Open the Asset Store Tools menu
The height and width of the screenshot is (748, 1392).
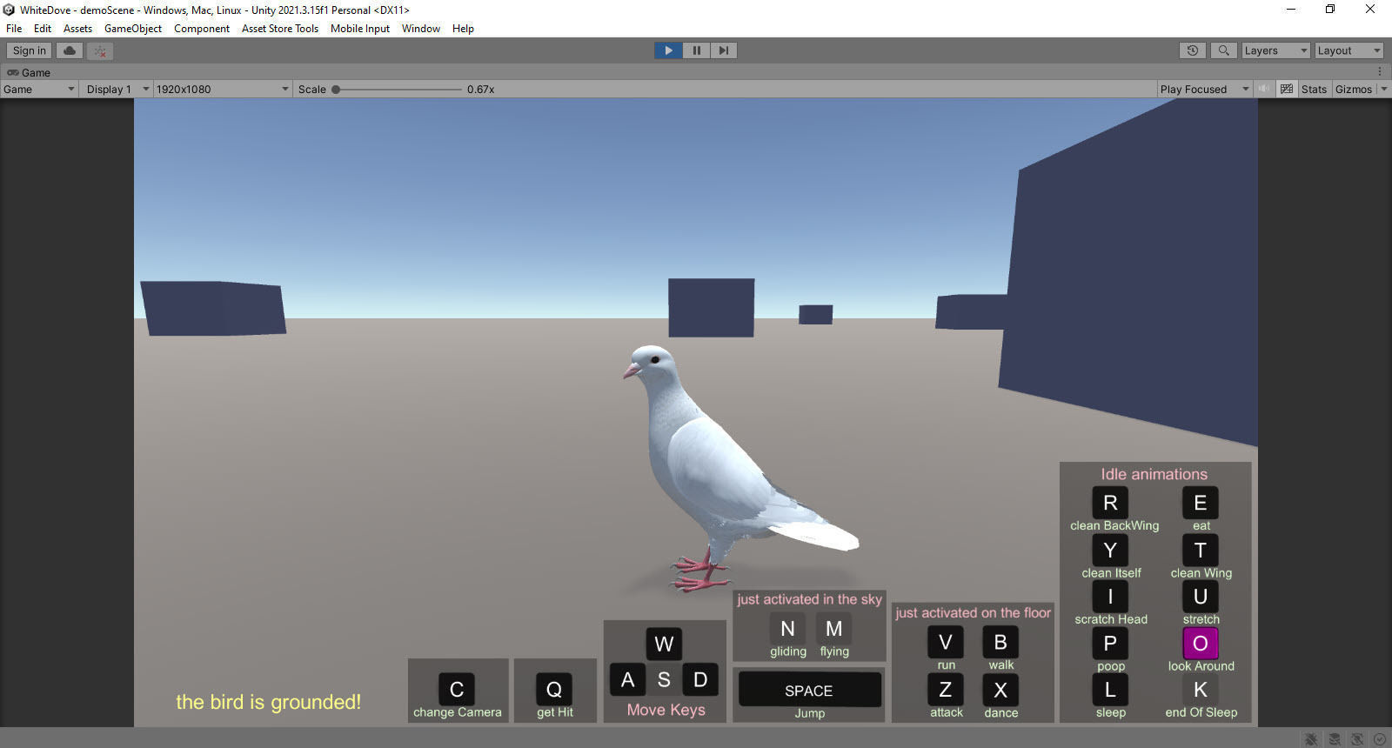(280, 28)
